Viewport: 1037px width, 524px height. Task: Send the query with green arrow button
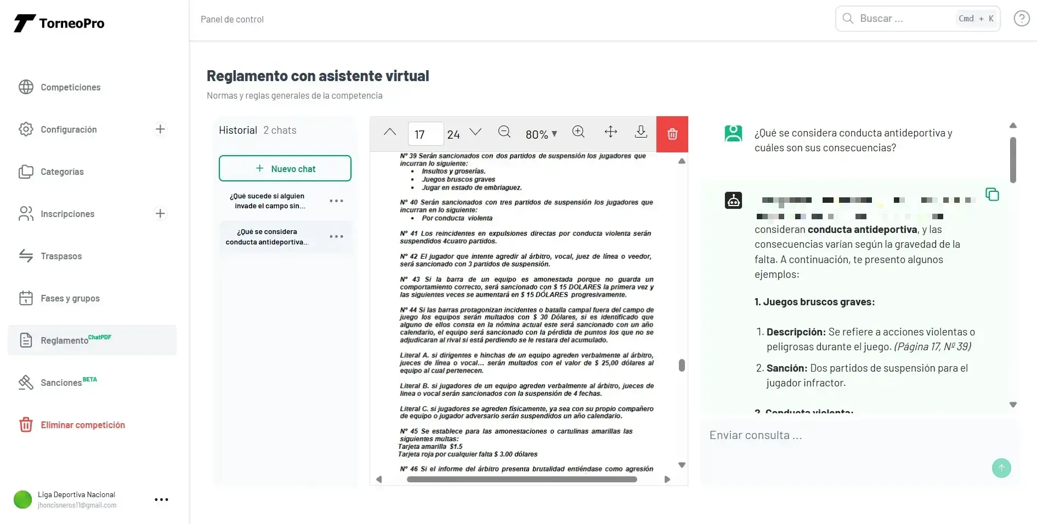[1001, 468]
